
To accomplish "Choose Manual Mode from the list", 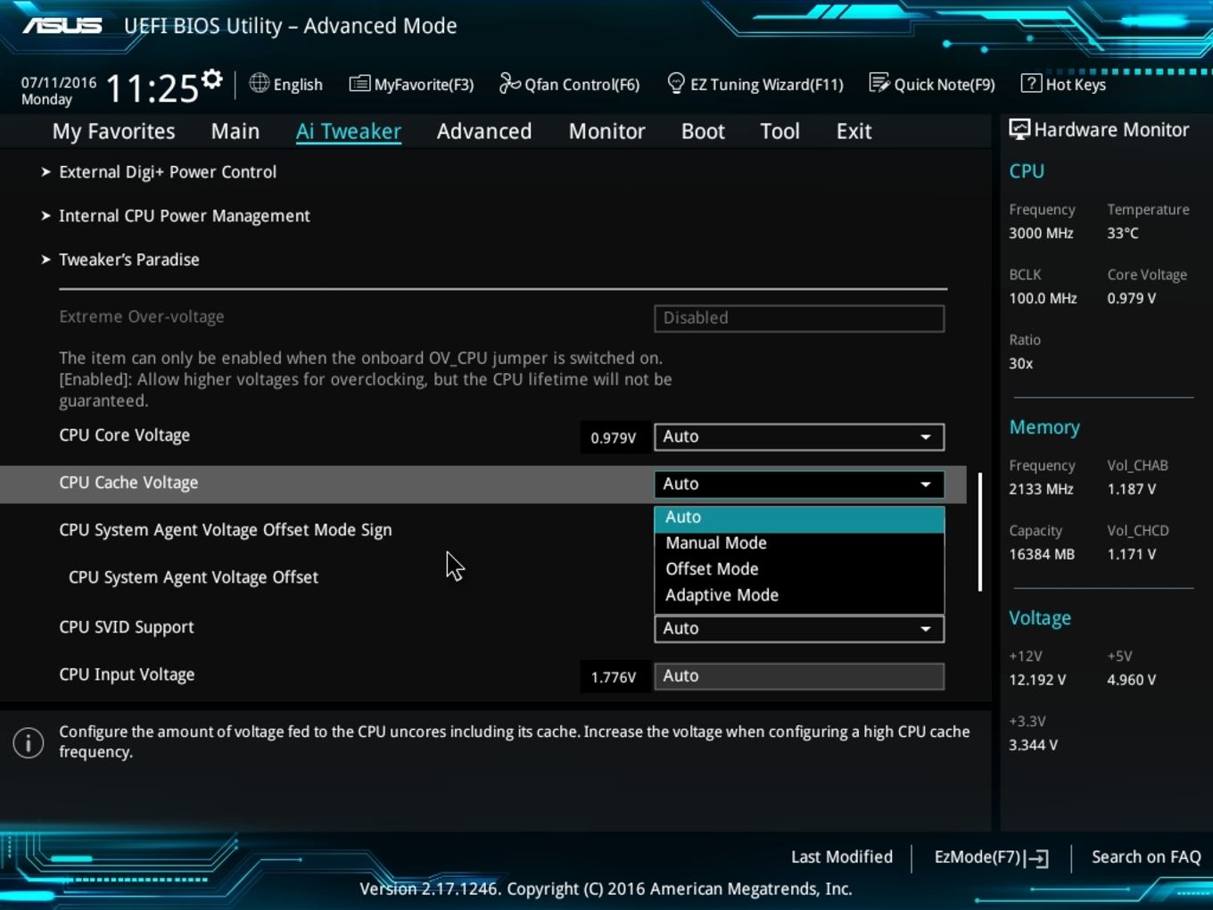I will pos(799,542).
